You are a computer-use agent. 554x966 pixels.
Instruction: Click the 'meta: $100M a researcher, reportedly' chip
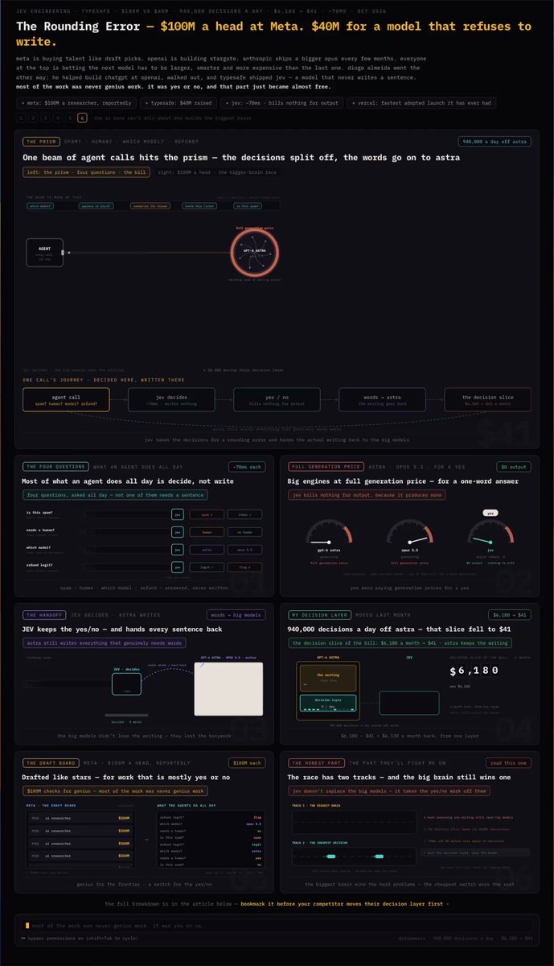(75, 103)
